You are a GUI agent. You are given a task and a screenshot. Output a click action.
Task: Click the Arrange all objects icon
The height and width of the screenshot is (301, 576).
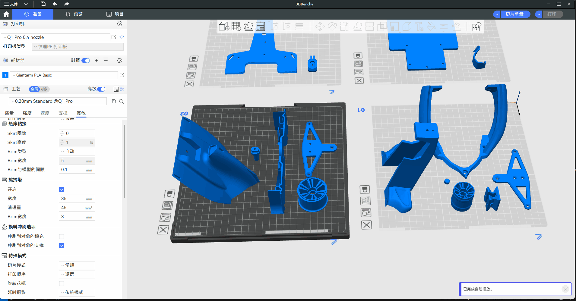260,27
